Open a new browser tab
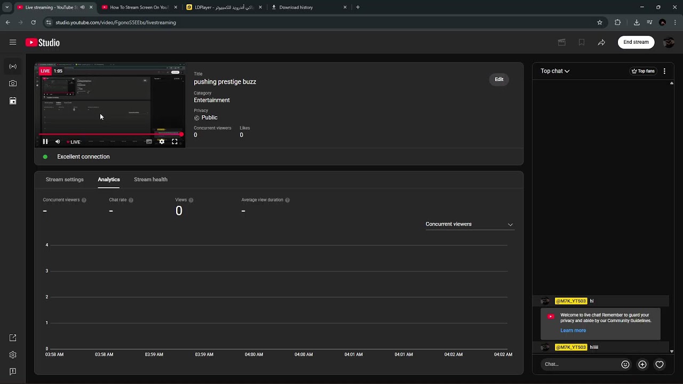The height and width of the screenshot is (384, 683). point(358,7)
